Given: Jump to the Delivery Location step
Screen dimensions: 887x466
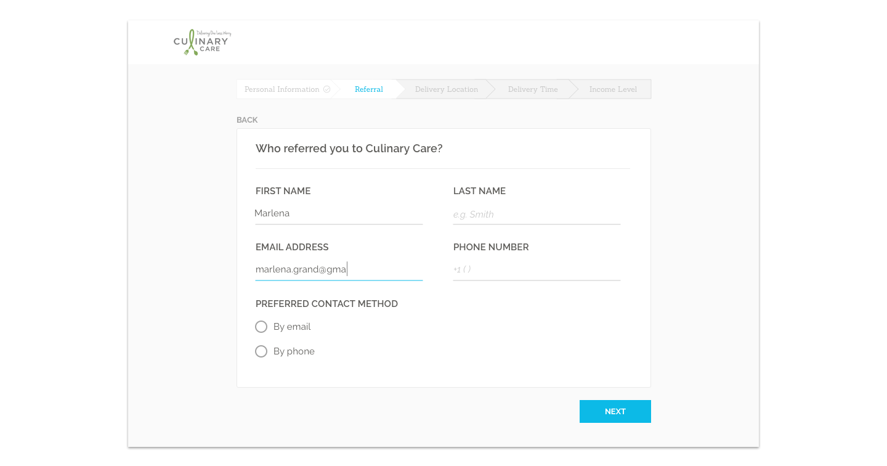Looking at the screenshot, I should 446,89.
